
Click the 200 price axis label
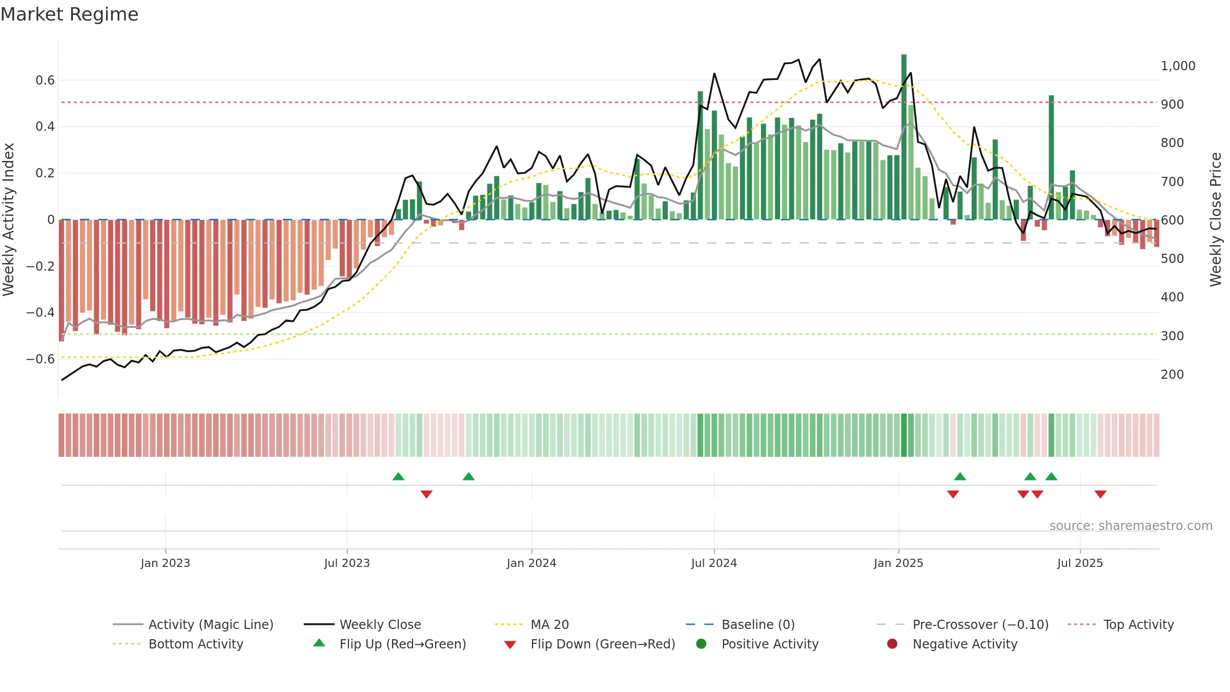1173,375
